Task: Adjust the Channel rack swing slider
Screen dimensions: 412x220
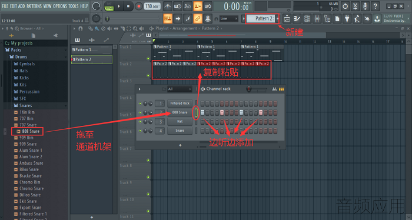Action: click(258, 89)
